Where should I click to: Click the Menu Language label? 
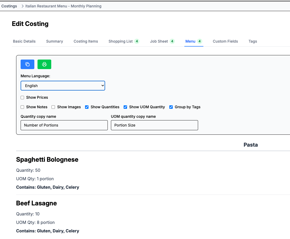point(35,76)
